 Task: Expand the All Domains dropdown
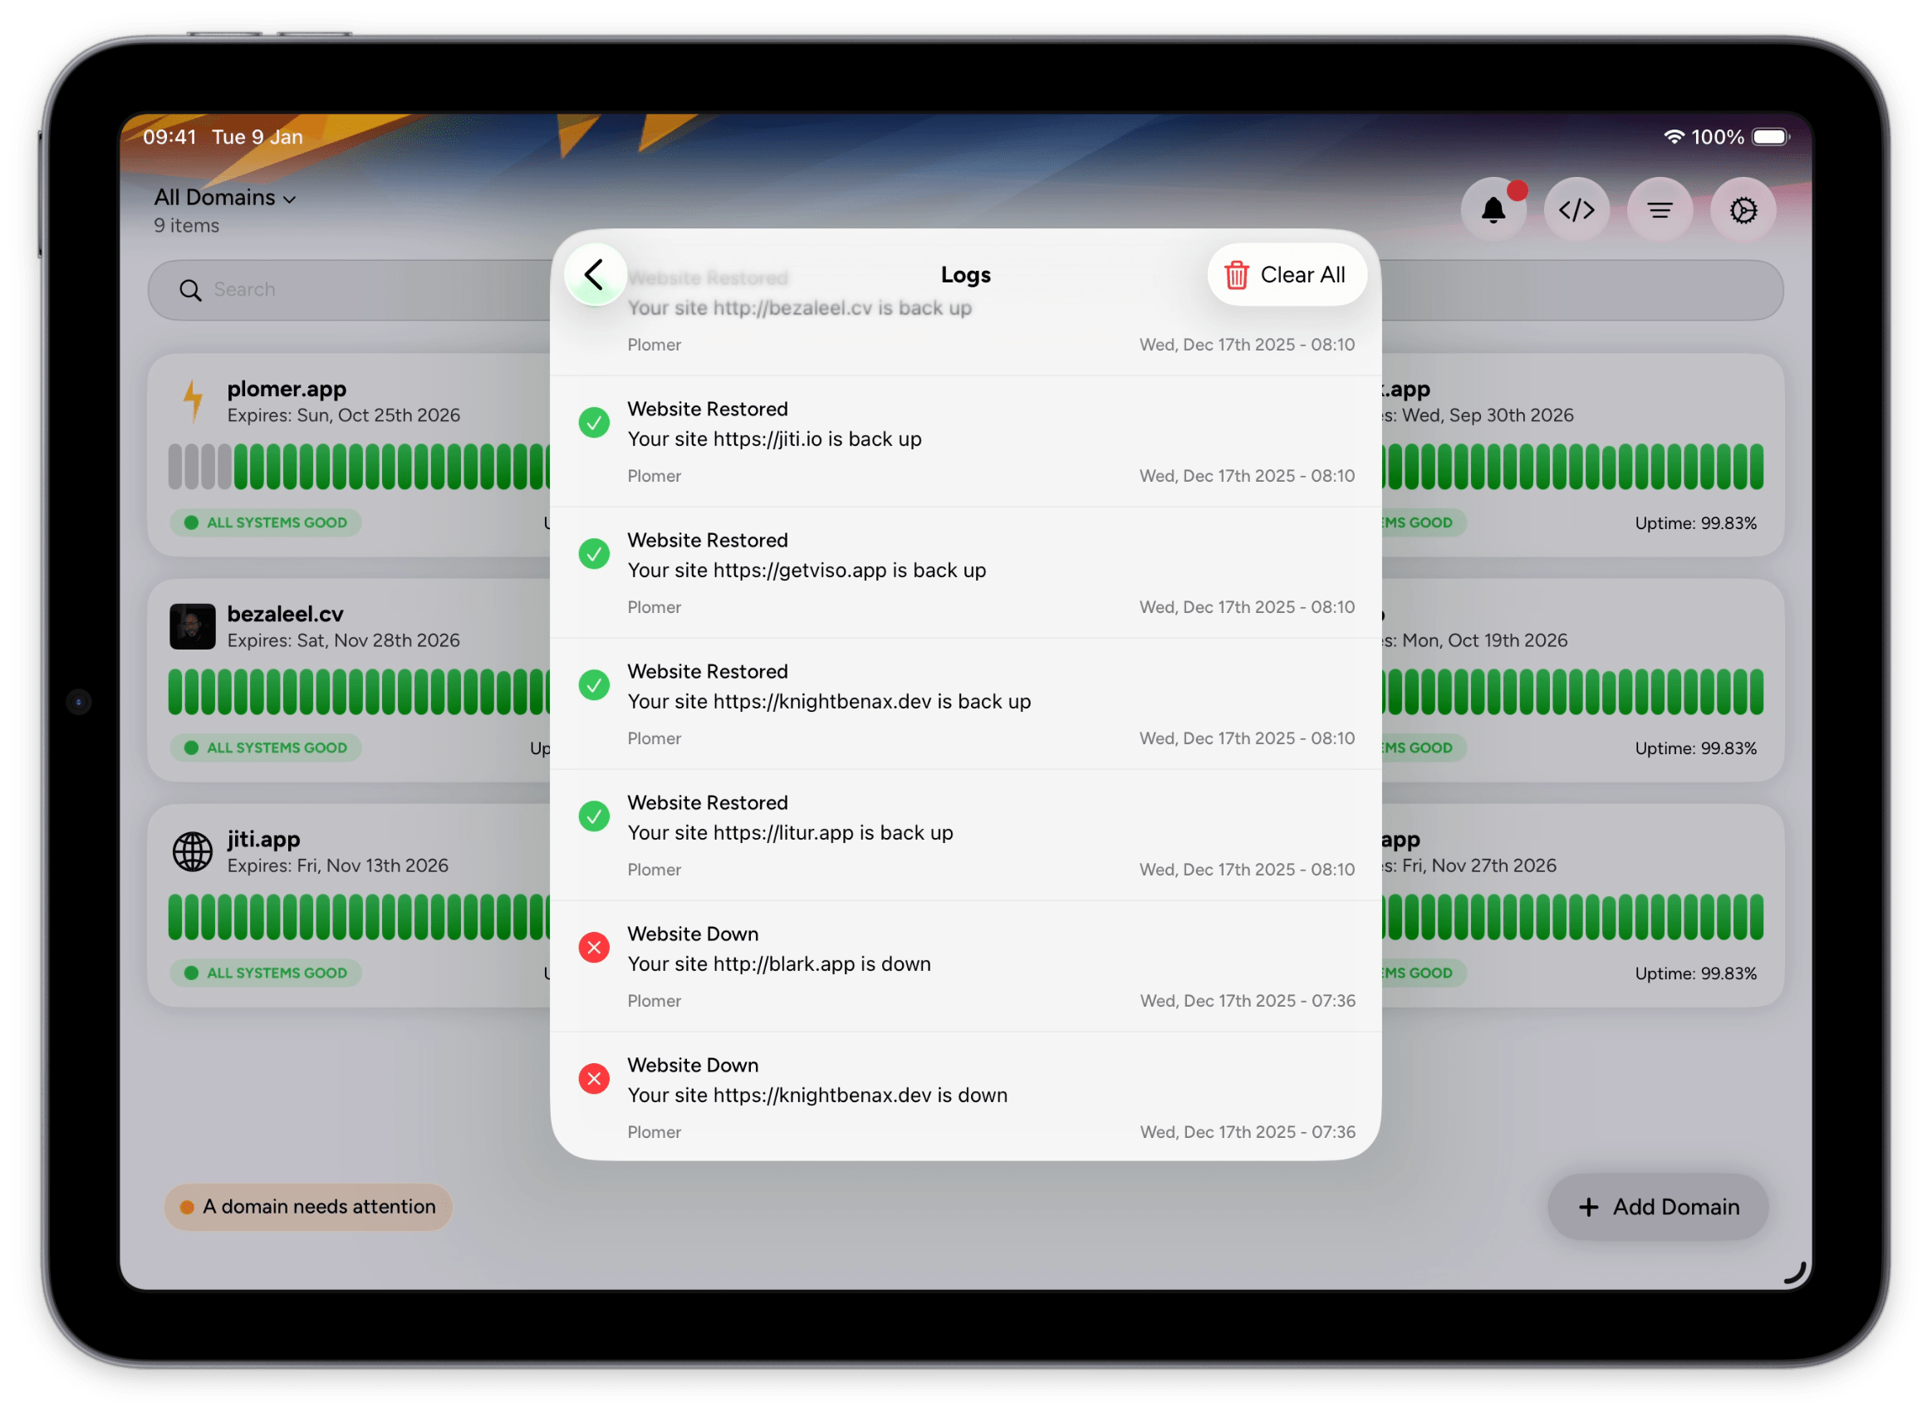pos(224,199)
